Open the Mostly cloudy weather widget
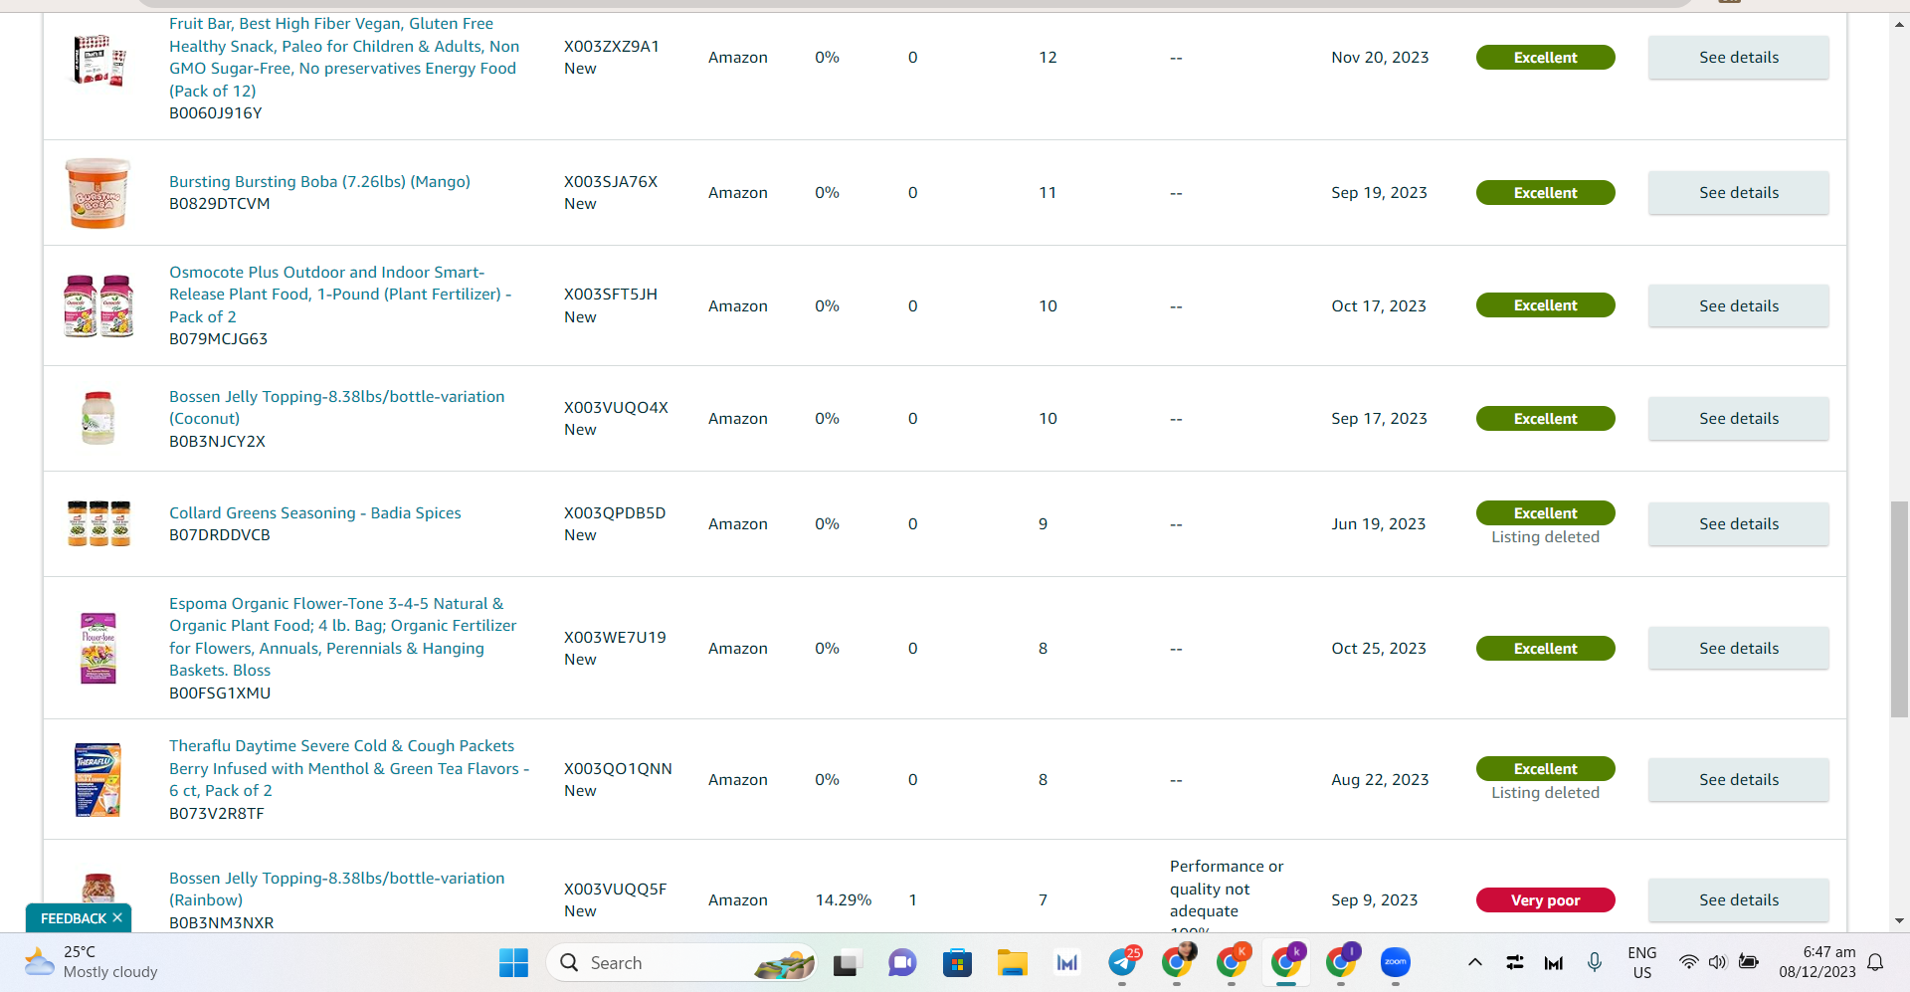The width and height of the screenshot is (1910, 992). tap(92, 962)
